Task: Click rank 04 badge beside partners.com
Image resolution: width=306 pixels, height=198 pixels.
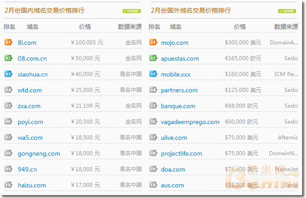Action: (153, 90)
